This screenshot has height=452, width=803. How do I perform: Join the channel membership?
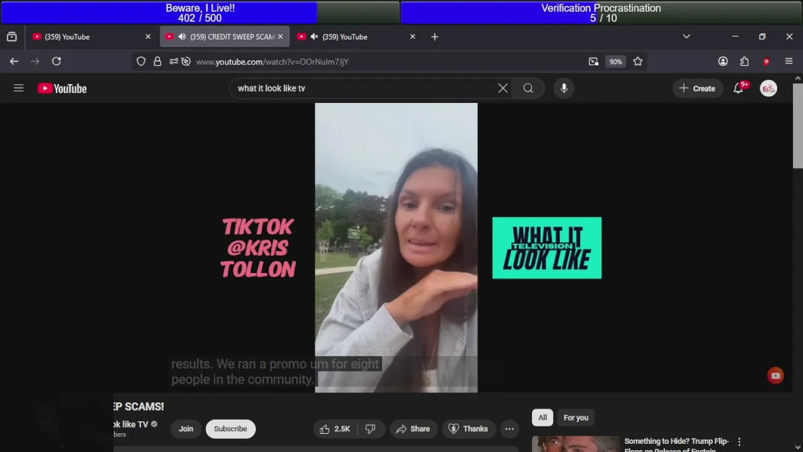click(186, 429)
